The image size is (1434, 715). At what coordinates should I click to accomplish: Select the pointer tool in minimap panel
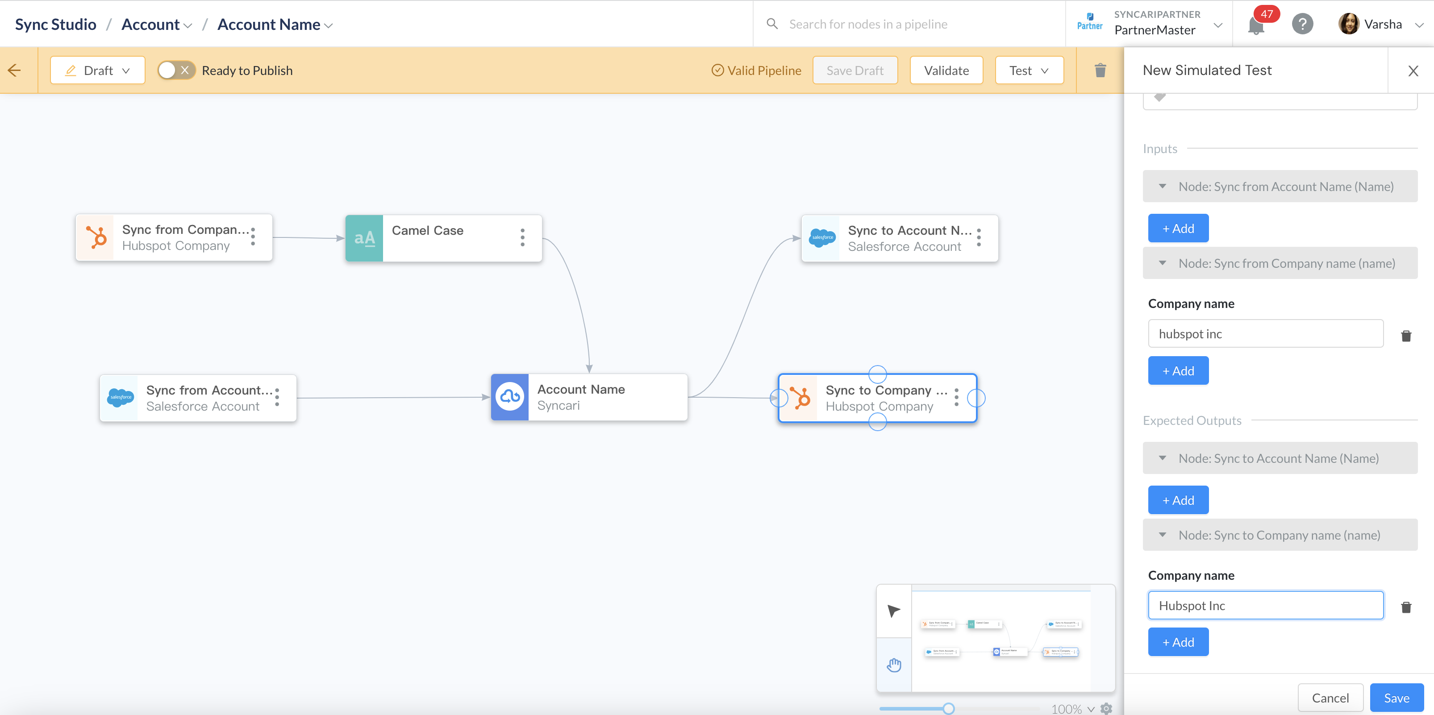894,611
